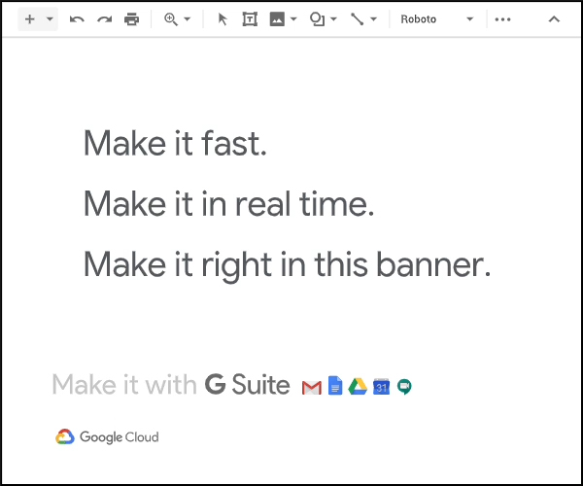Click the Google Drive icon
This screenshot has height=486, width=583.
pyautogui.click(x=358, y=387)
